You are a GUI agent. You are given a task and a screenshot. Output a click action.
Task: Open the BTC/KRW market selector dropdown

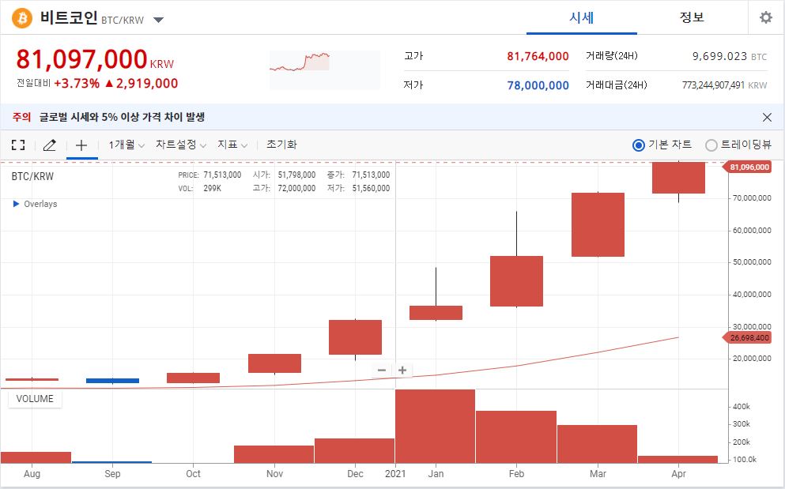click(158, 20)
